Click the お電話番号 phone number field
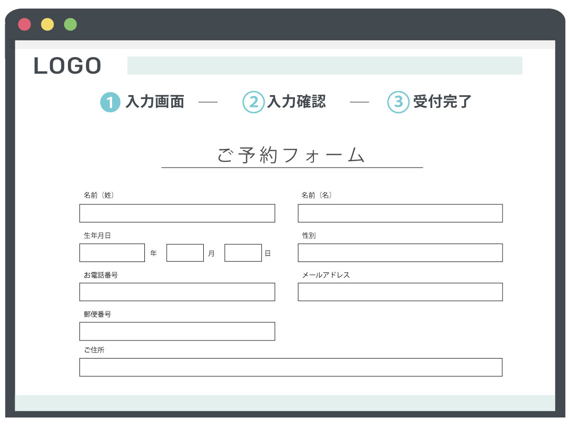Screen dimensions: 570x427 [x=177, y=291]
